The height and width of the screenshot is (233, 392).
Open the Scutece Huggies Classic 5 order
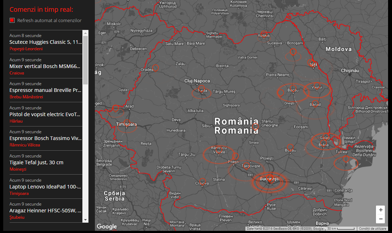[46, 42]
